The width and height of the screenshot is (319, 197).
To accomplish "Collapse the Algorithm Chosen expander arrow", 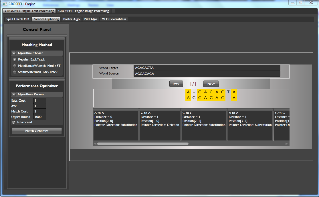I will (x=14, y=53).
